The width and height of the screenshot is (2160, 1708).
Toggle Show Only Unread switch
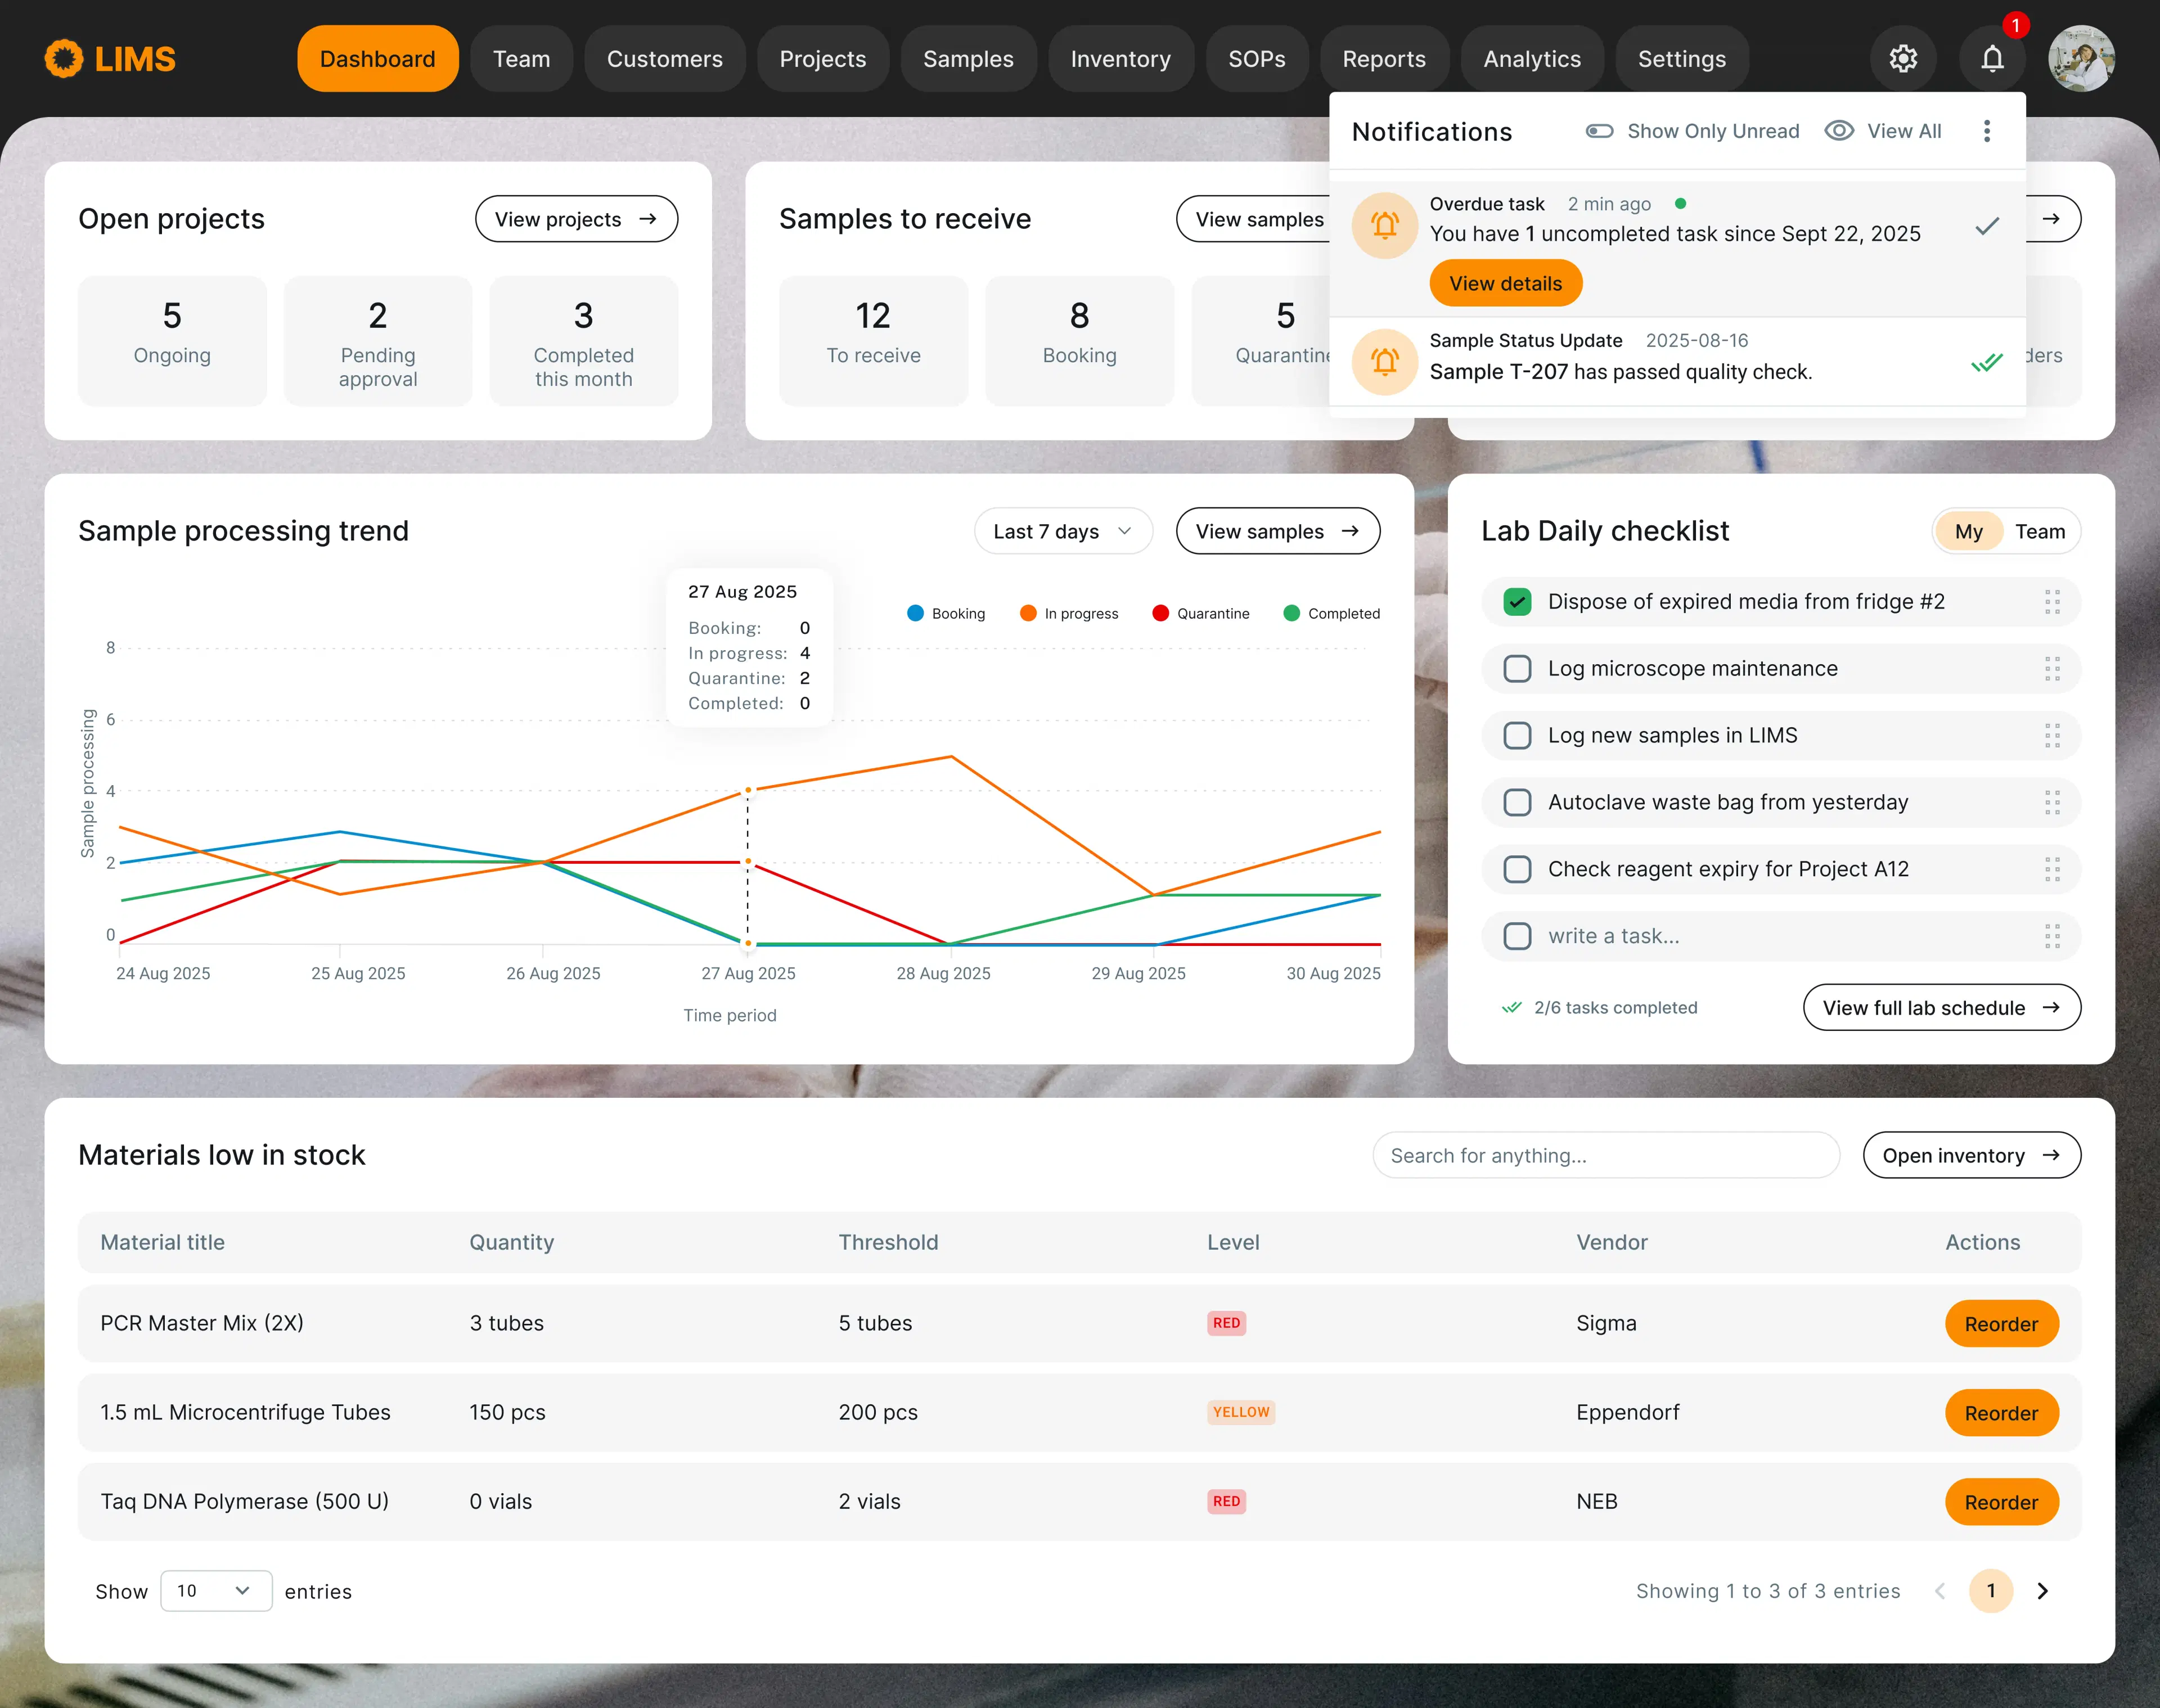point(1599,131)
